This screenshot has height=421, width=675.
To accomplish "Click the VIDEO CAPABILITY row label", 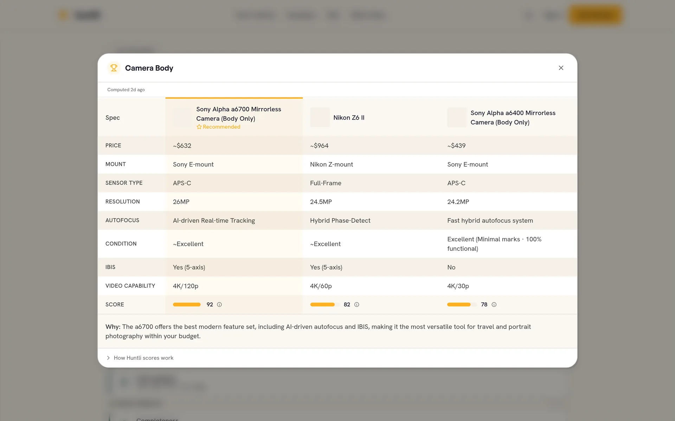I will coord(130,286).
